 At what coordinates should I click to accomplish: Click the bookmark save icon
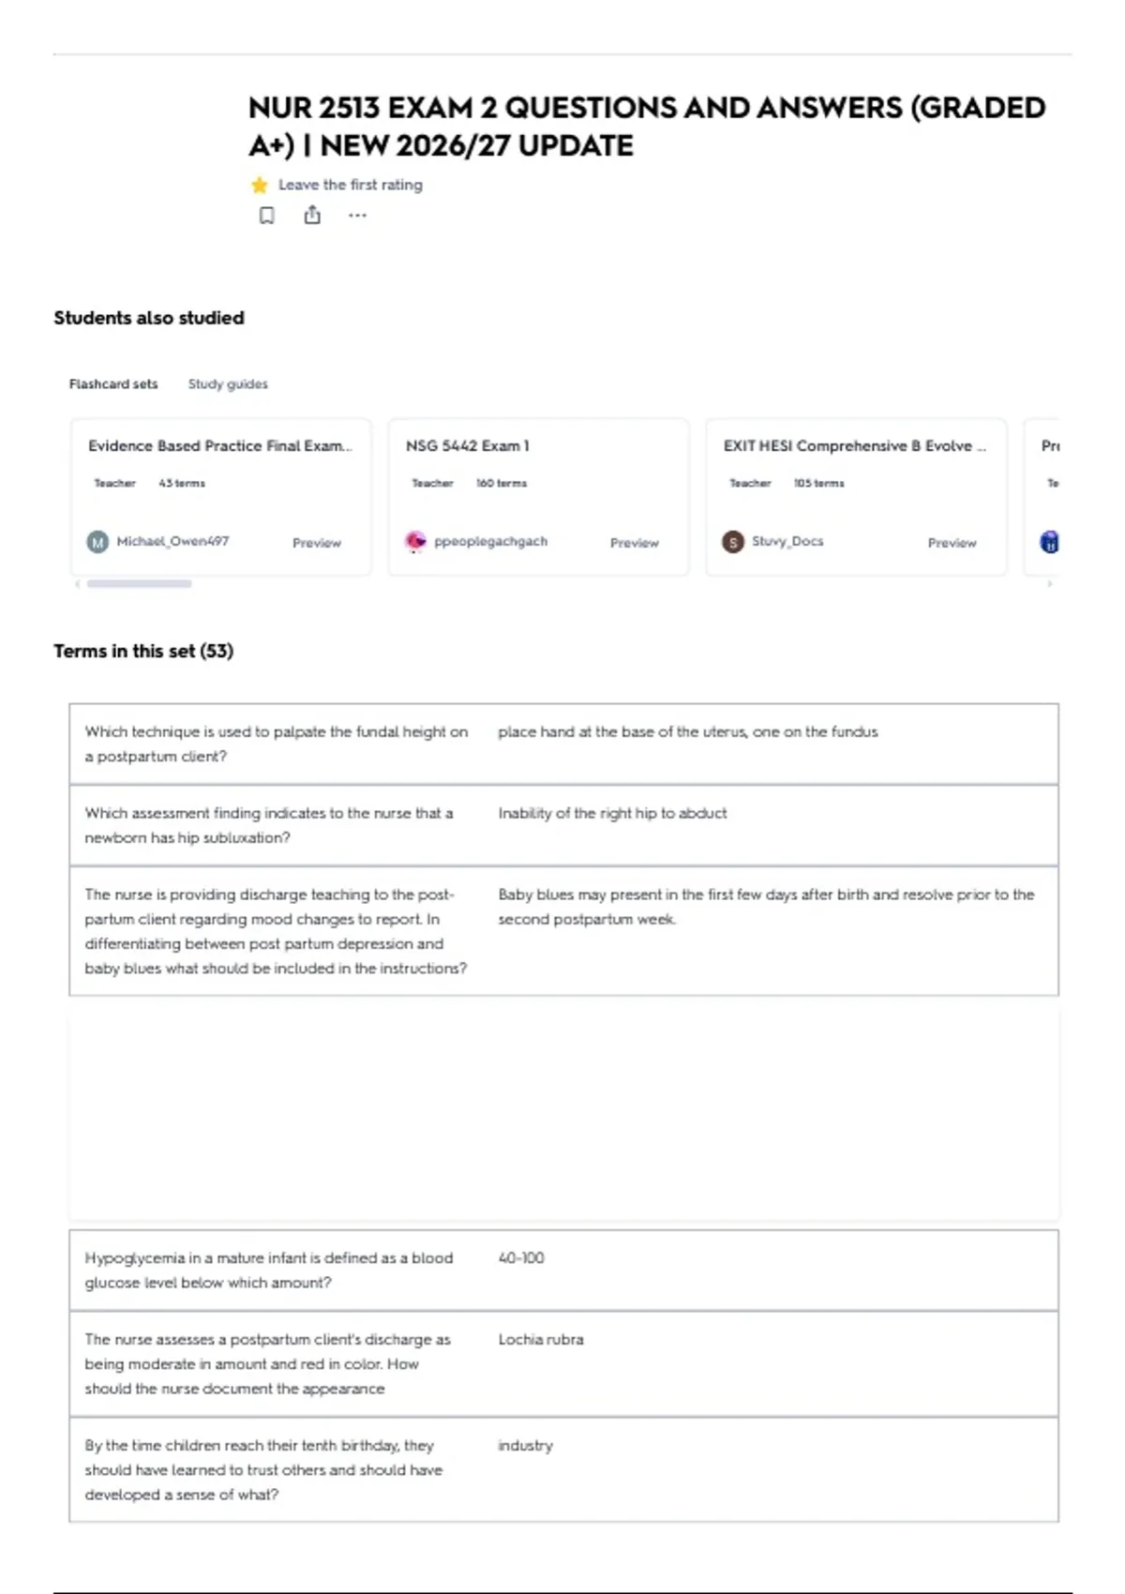[267, 216]
